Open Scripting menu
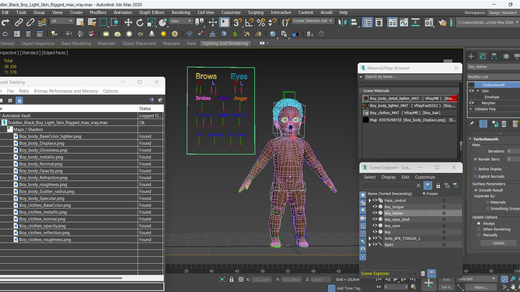 [256, 12]
